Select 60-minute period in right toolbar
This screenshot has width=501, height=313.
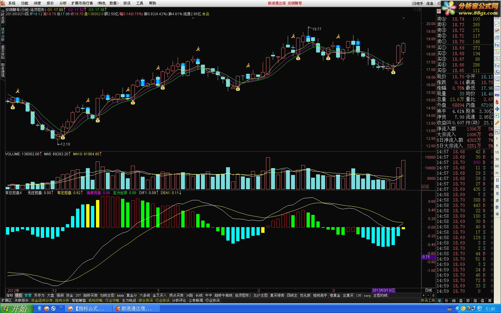pos(497,166)
